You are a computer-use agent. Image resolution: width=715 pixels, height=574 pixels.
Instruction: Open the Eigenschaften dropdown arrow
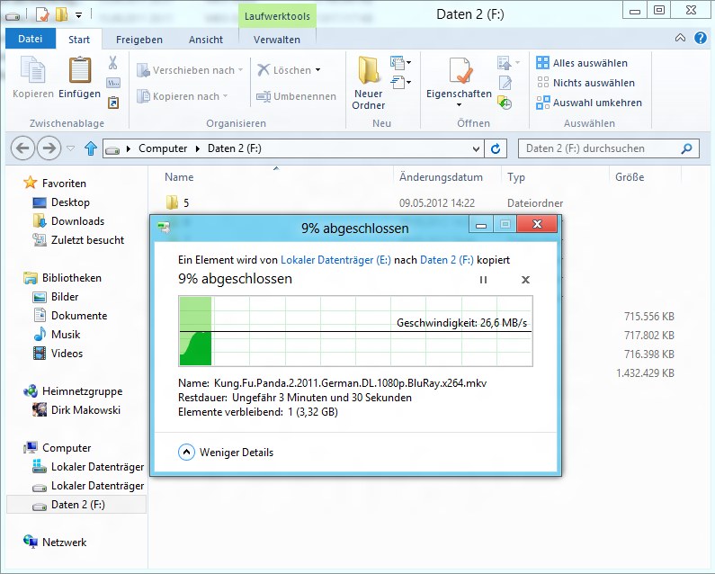click(460, 105)
